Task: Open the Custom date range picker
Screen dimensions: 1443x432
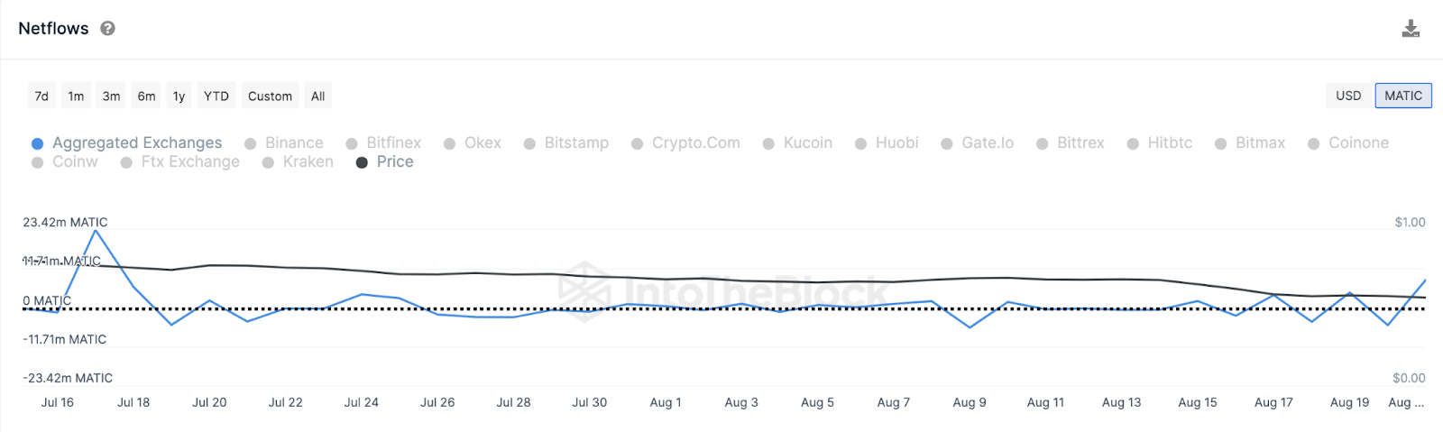Action: [x=270, y=97]
